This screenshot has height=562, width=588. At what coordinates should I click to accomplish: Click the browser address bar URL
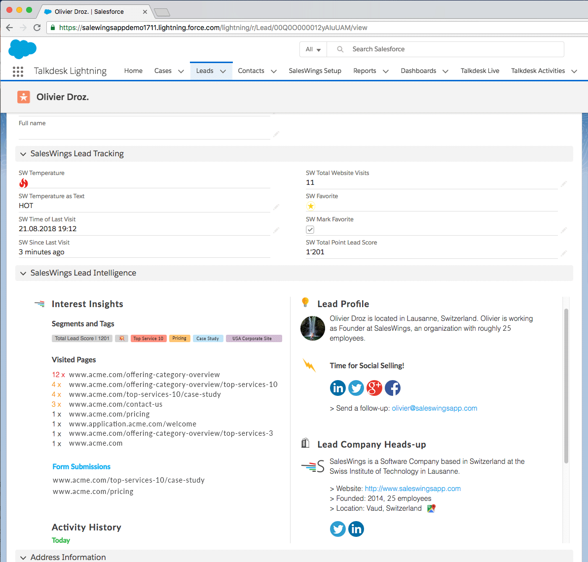tap(213, 27)
